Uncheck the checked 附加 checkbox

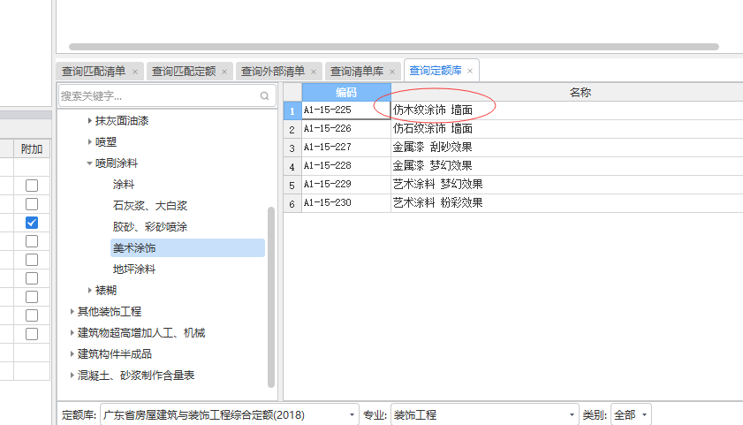pyautogui.click(x=32, y=223)
